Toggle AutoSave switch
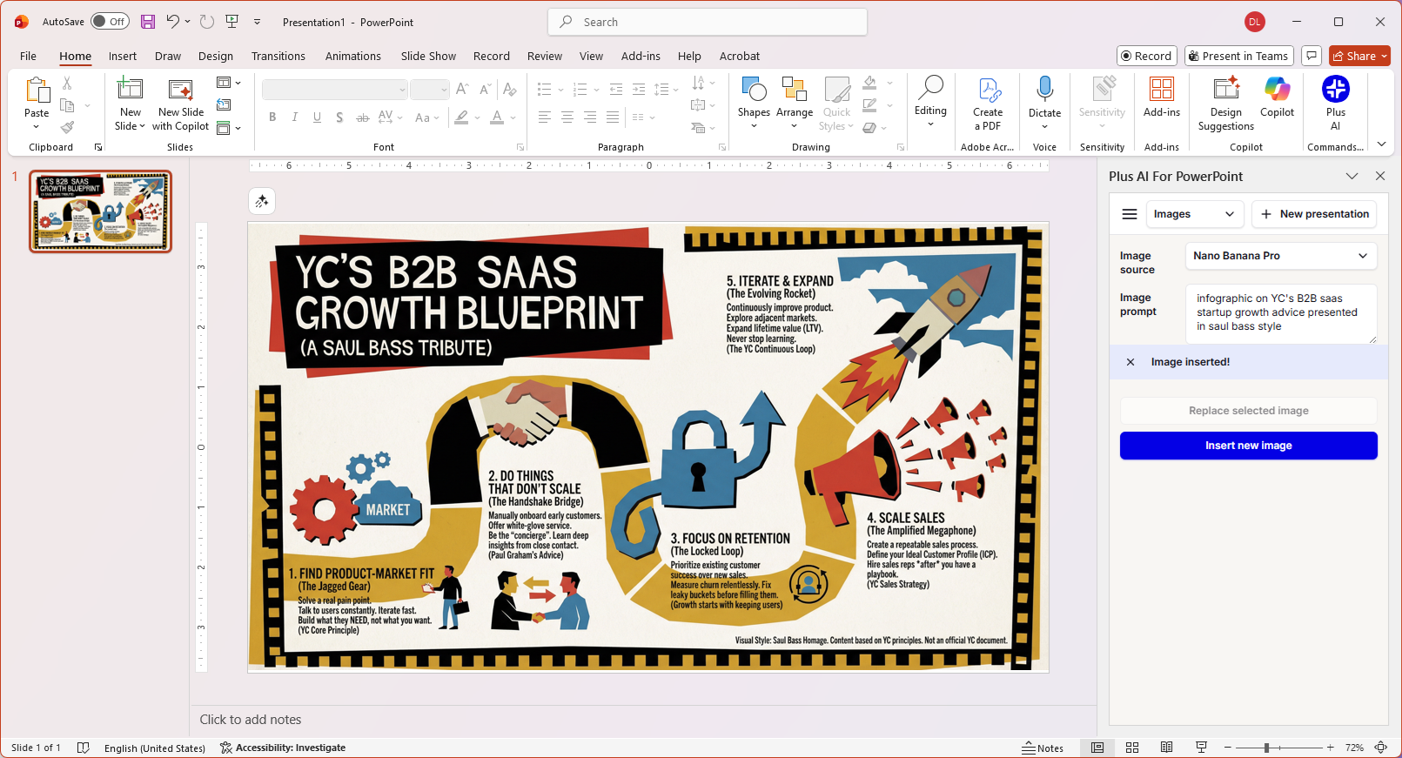 click(111, 22)
